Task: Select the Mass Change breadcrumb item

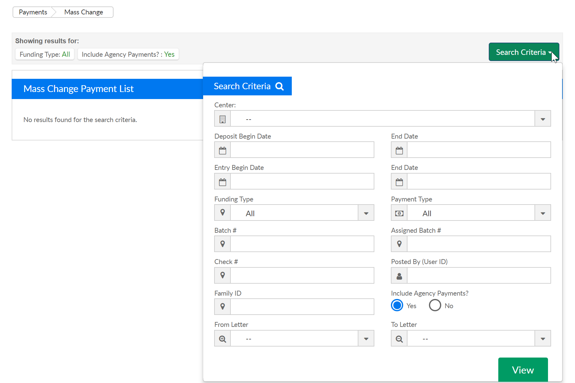Action: pos(83,12)
